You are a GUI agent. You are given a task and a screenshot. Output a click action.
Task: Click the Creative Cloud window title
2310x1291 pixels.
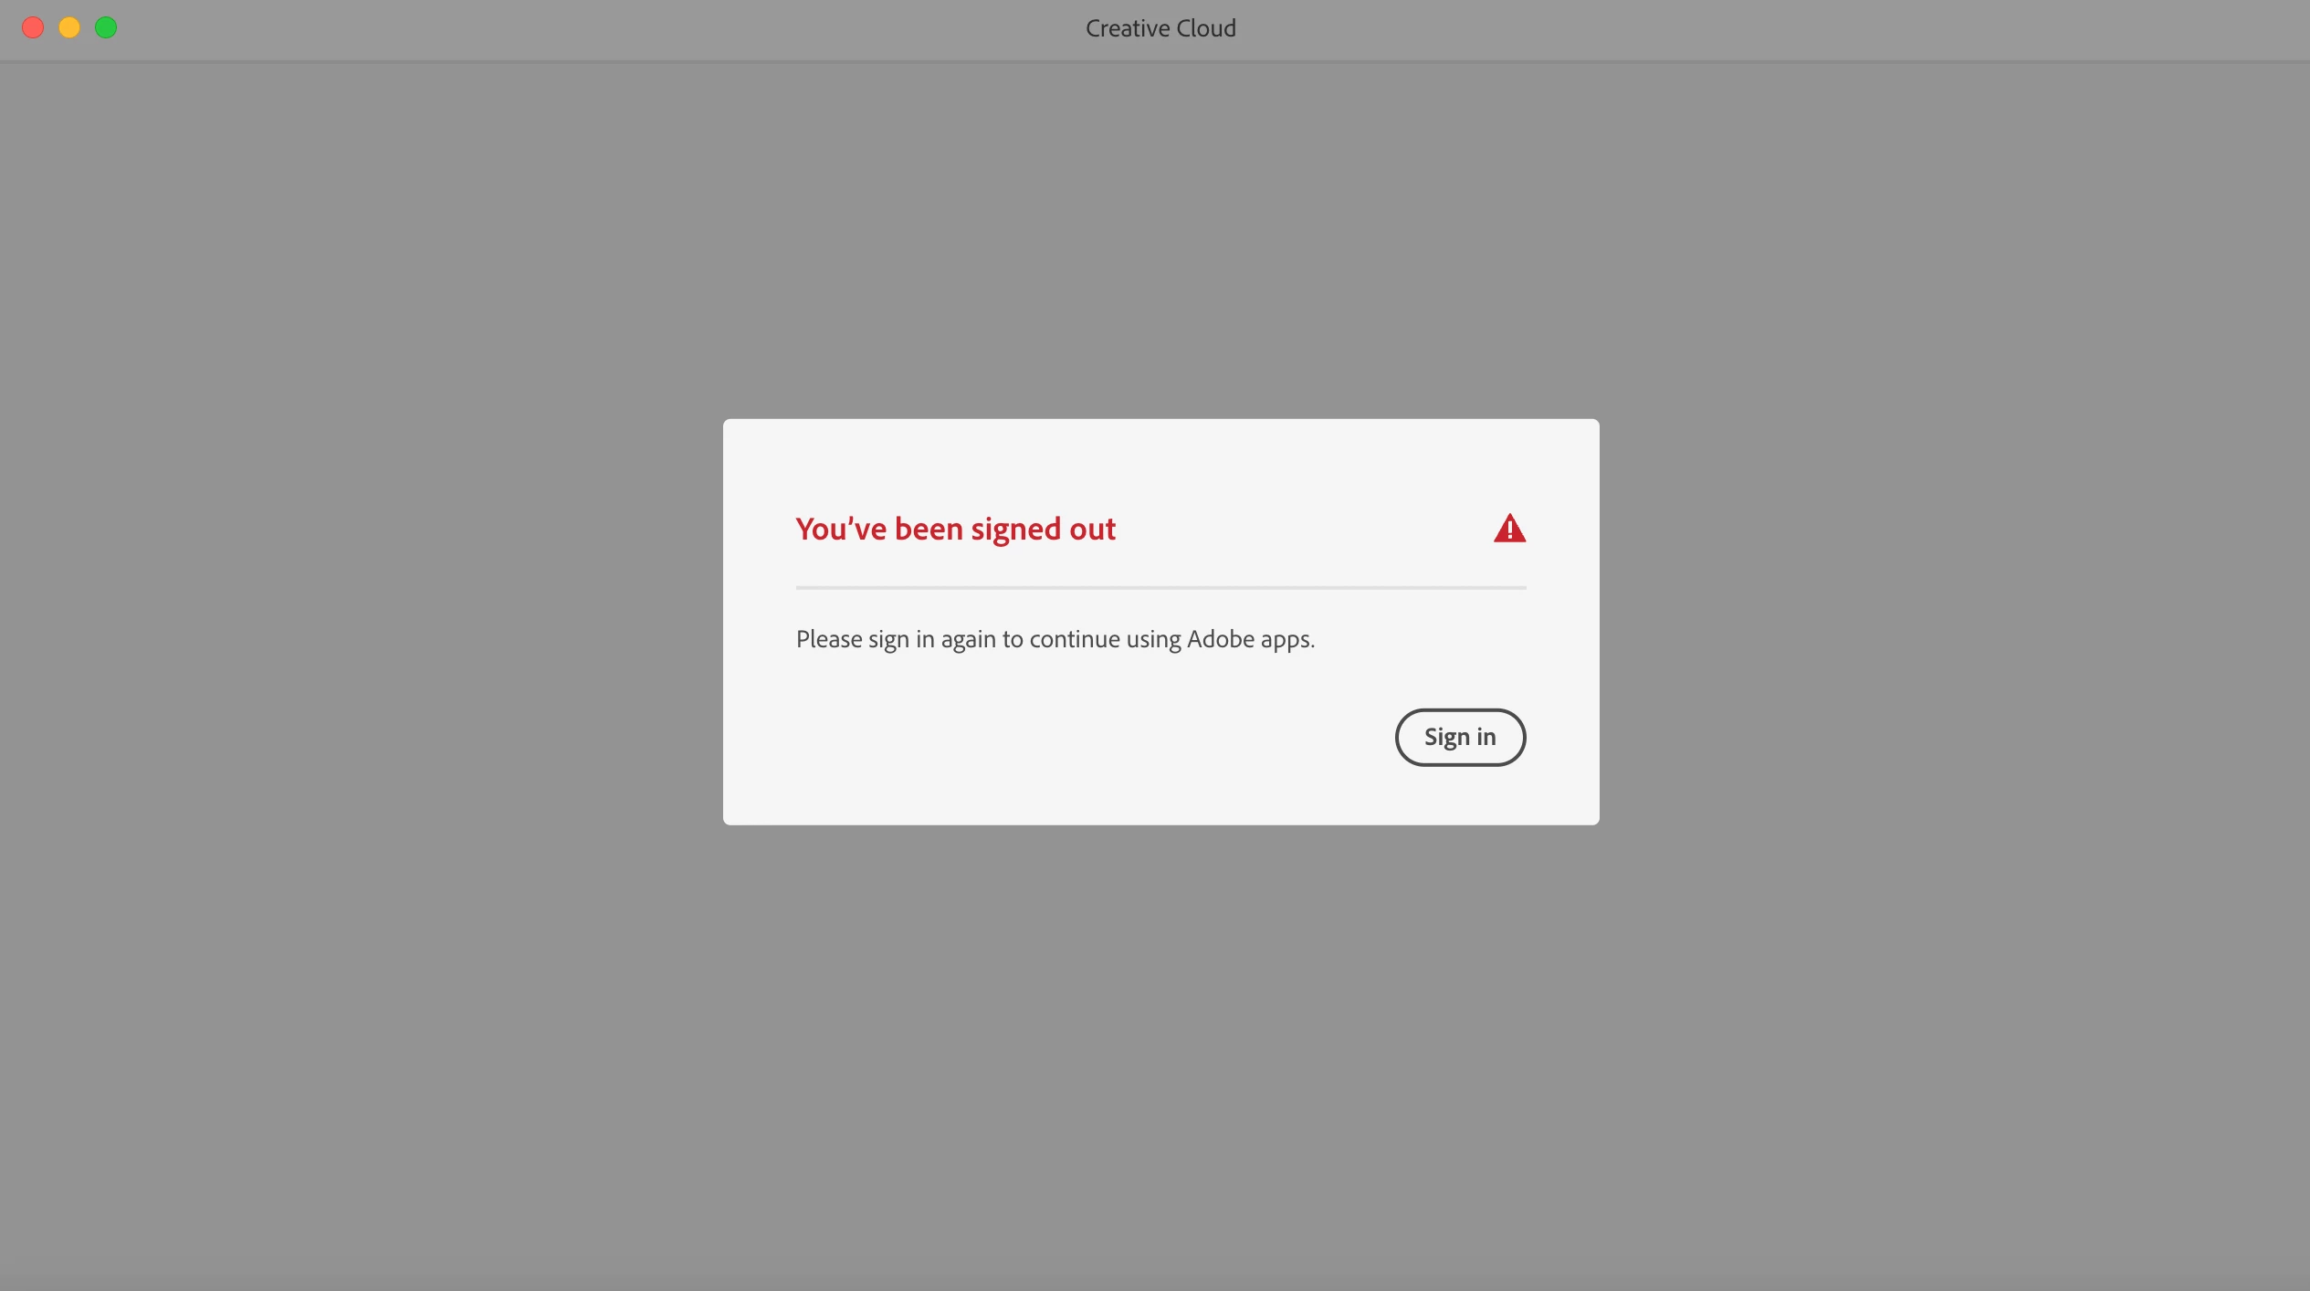click(x=1160, y=28)
